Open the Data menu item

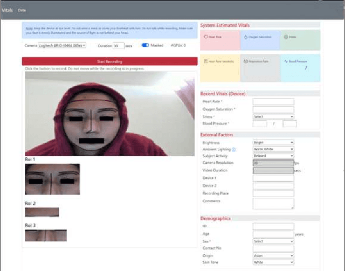point(22,10)
